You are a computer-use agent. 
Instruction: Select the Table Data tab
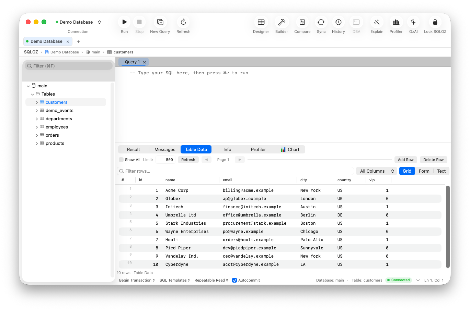196,149
